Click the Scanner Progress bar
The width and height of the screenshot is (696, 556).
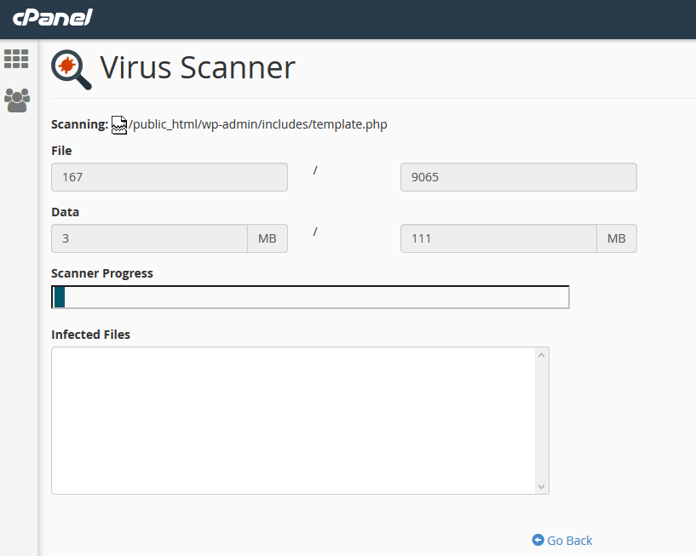pos(310,297)
